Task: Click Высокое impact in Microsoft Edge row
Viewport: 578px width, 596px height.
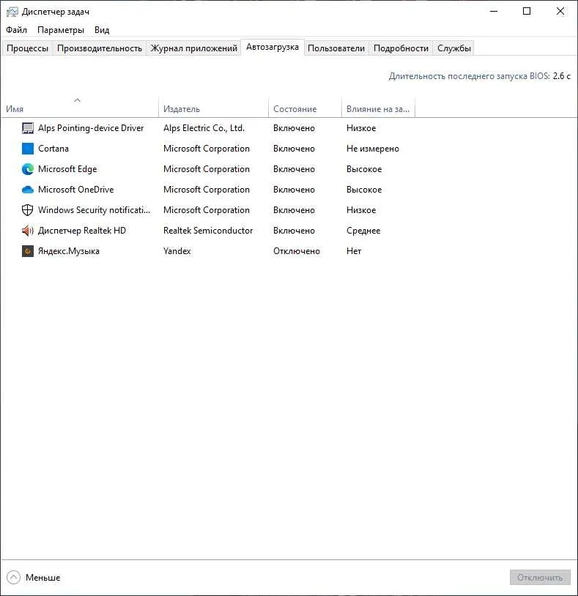Action: (364, 169)
